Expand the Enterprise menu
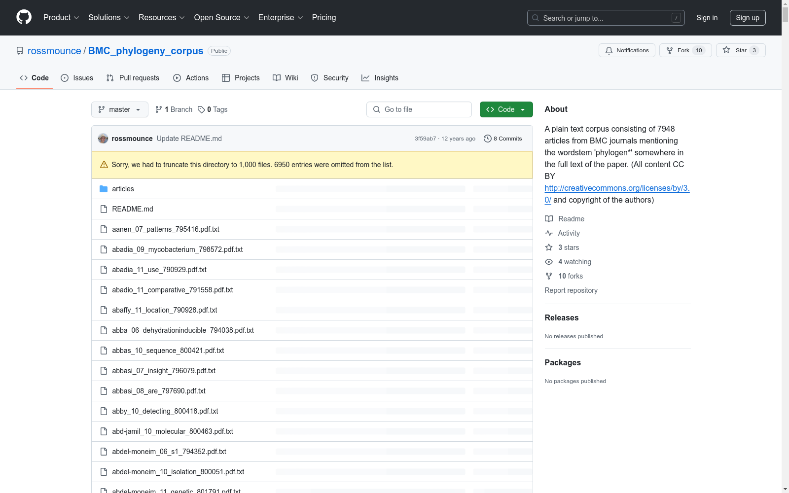Image resolution: width=789 pixels, height=493 pixels. (x=281, y=18)
